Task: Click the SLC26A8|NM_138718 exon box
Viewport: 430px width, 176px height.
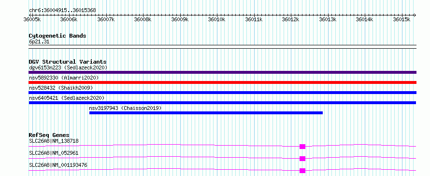Action: [302, 147]
